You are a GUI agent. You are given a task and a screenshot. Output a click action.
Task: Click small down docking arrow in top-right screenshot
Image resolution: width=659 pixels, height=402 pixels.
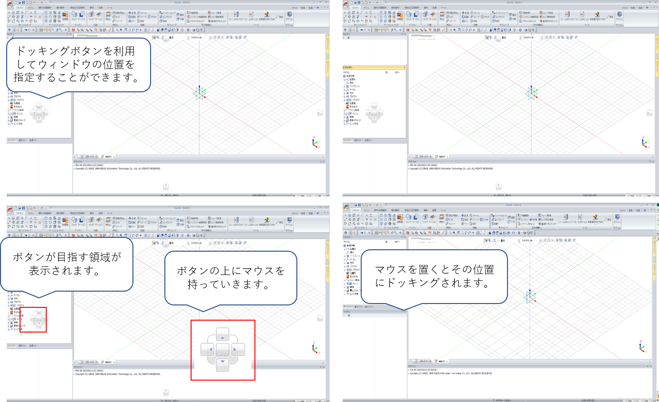tap(375, 119)
